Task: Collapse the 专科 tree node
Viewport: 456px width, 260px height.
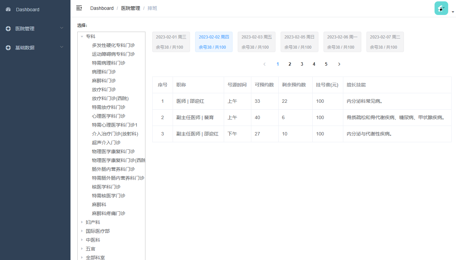Action: click(x=82, y=36)
